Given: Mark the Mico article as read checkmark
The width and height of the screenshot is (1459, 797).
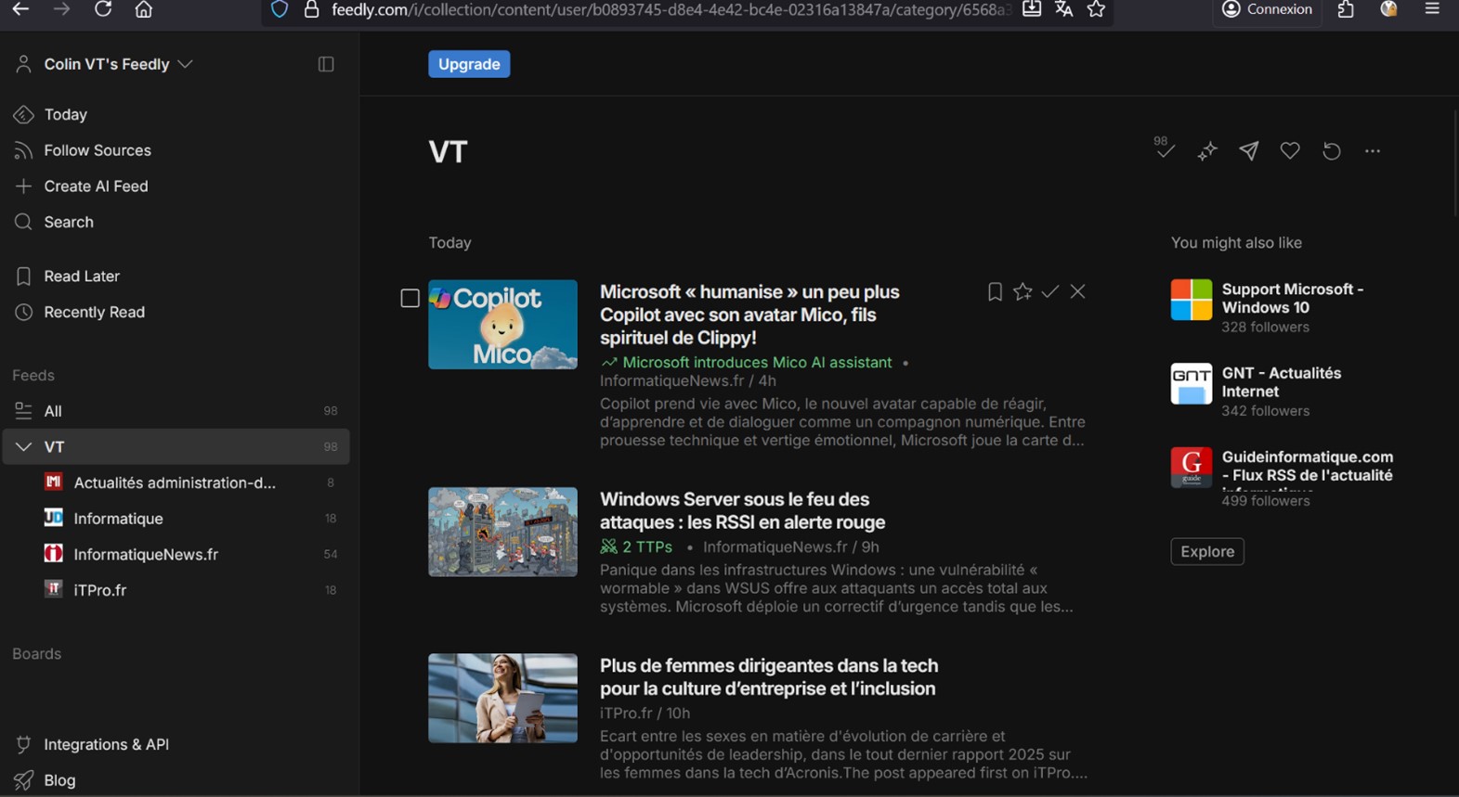Looking at the screenshot, I should 1050,291.
